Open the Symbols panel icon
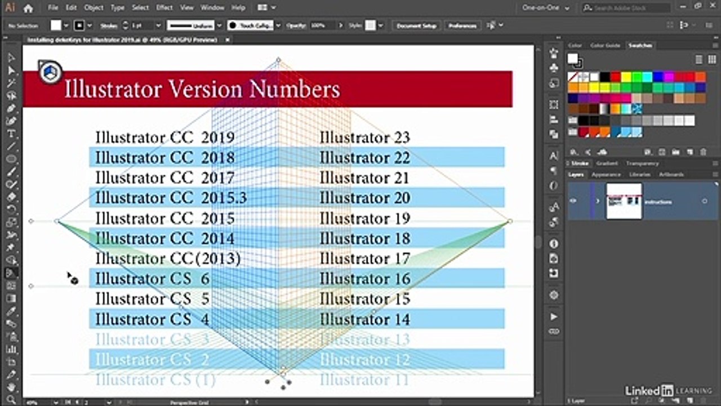 pyautogui.click(x=554, y=68)
